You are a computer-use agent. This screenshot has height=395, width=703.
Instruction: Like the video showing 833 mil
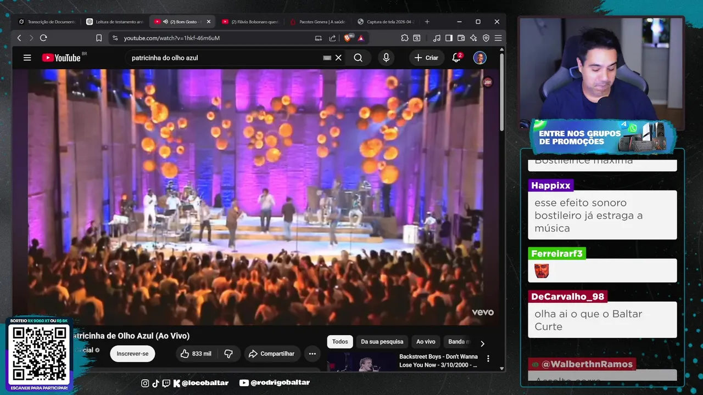click(196, 354)
